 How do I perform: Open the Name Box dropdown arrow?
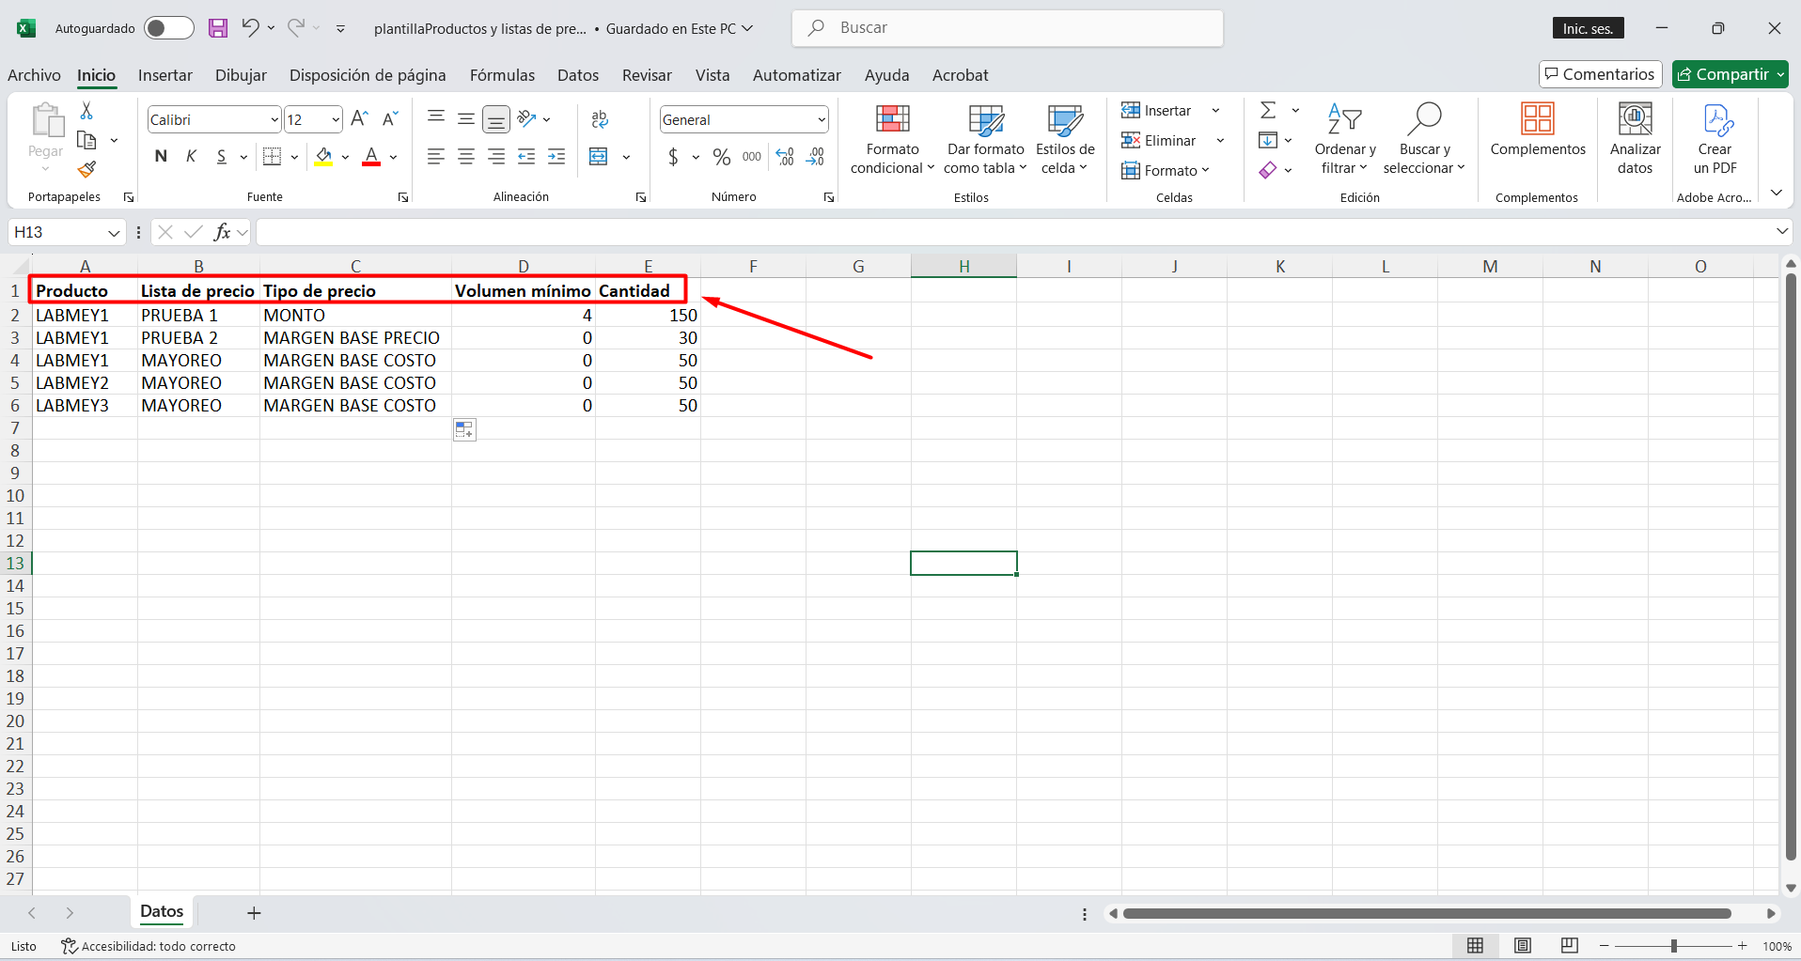[x=114, y=233]
